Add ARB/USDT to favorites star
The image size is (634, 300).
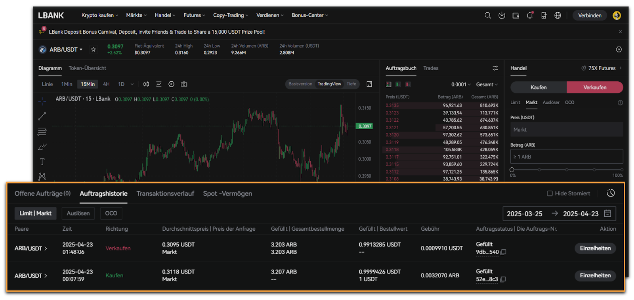click(94, 50)
